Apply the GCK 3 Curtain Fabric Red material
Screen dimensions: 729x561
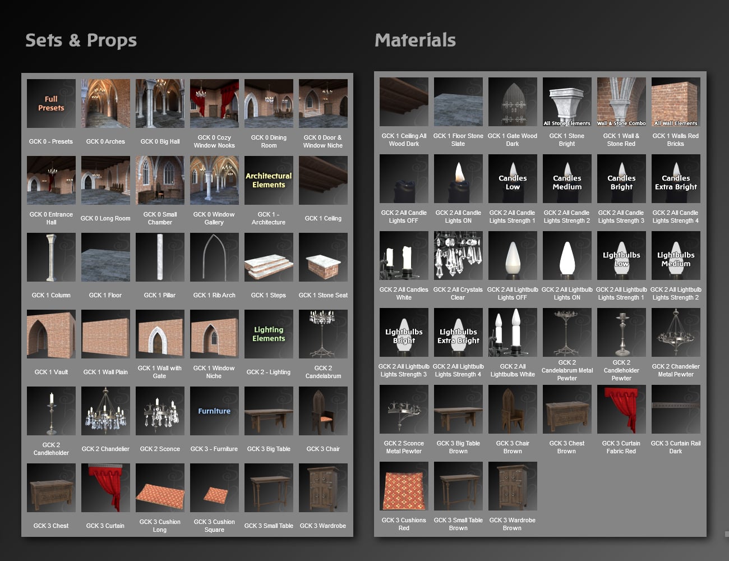[621, 409]
